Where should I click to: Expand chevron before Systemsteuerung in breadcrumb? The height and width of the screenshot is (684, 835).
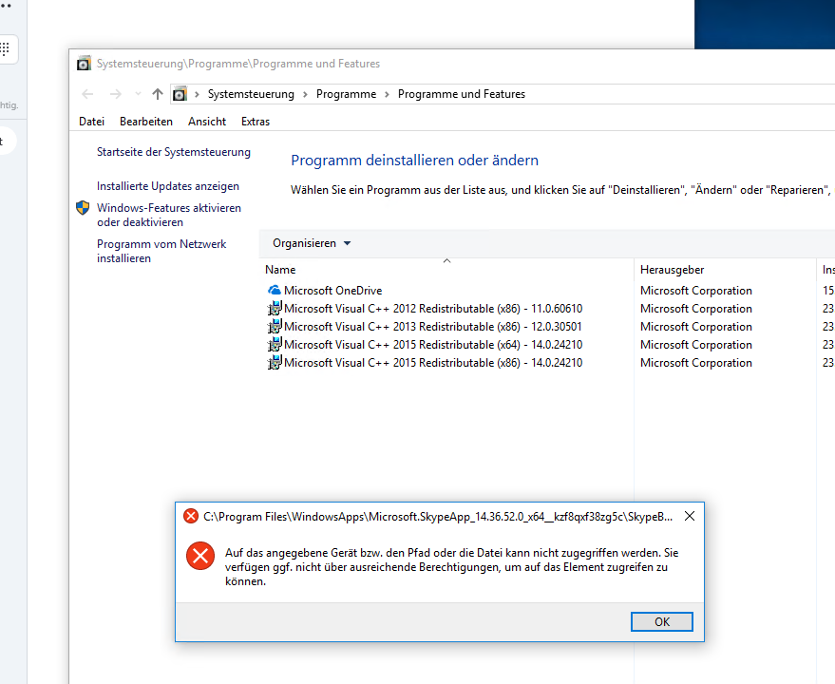pyautogui.click(x=197, y=94)
